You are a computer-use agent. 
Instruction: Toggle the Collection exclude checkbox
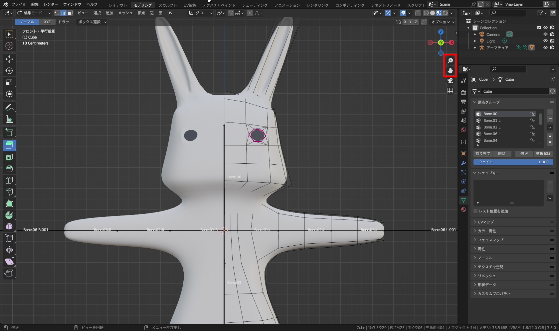[539, 28]
